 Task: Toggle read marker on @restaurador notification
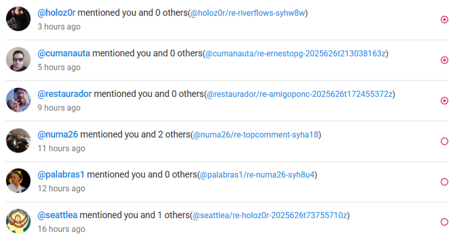click(444, 100)
